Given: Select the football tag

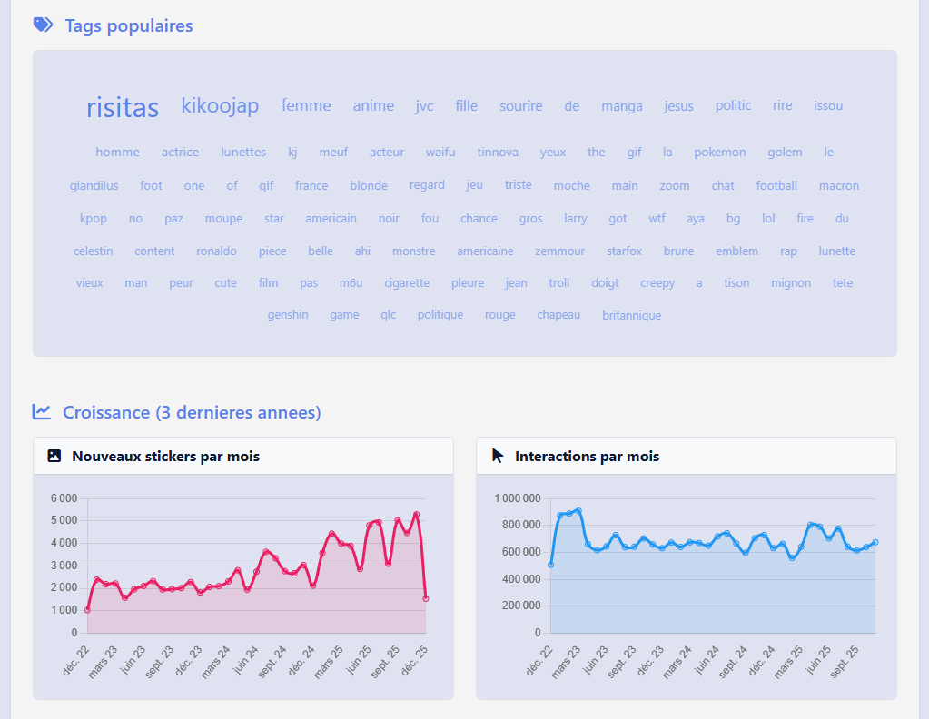Looking at the screenshot, I should tap(776, 186).
